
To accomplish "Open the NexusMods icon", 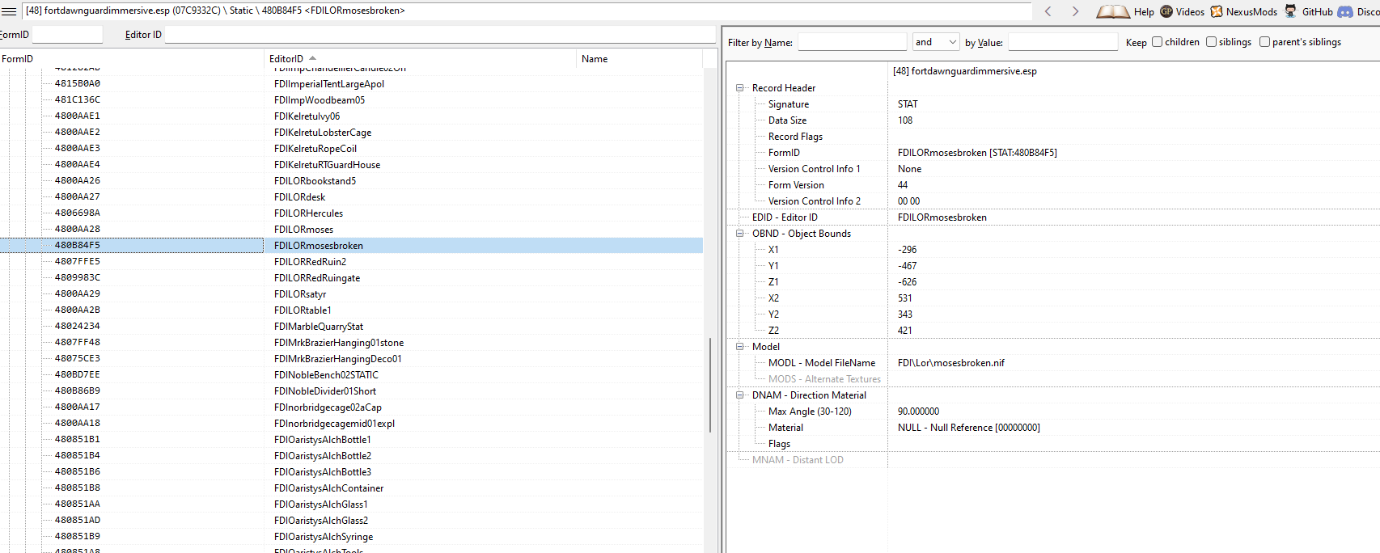I will pos(1217,11).
